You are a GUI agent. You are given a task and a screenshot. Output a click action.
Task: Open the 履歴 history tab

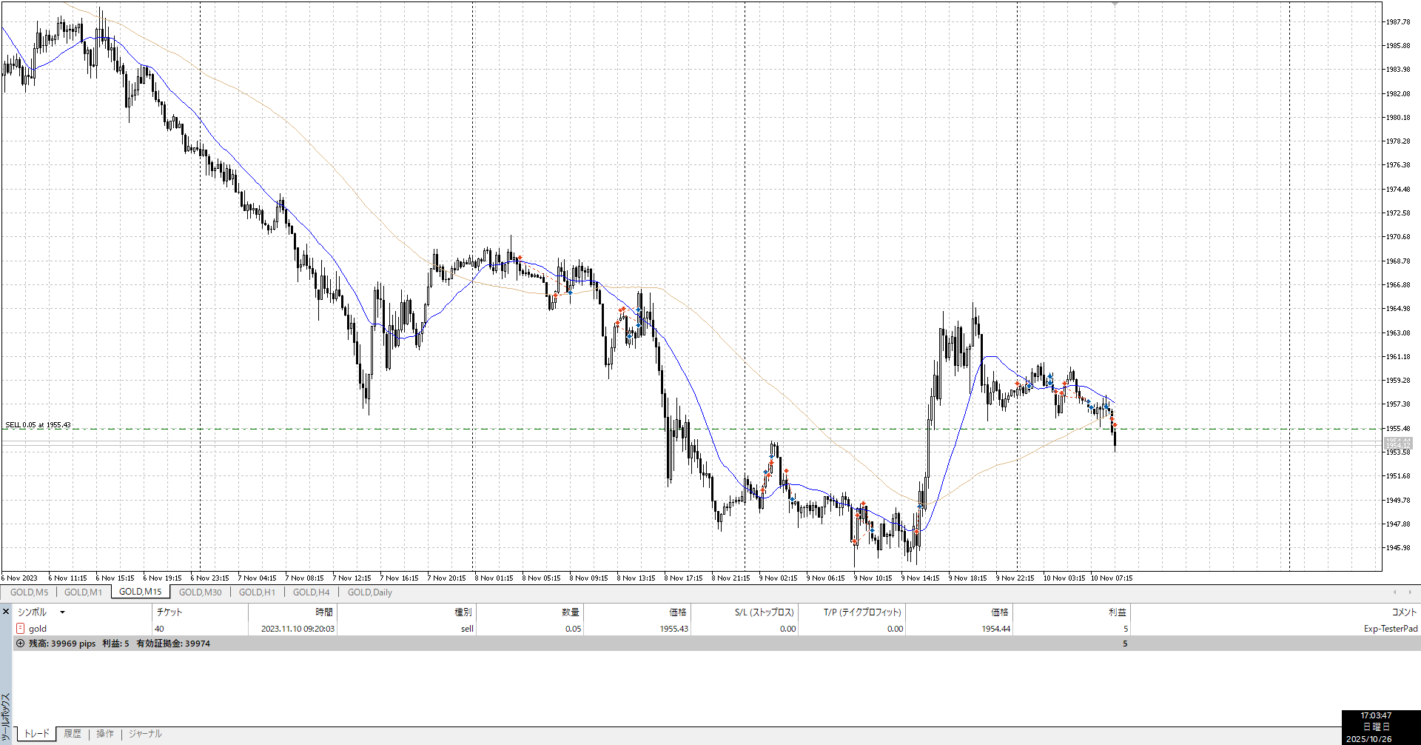[x=73, y=734]
